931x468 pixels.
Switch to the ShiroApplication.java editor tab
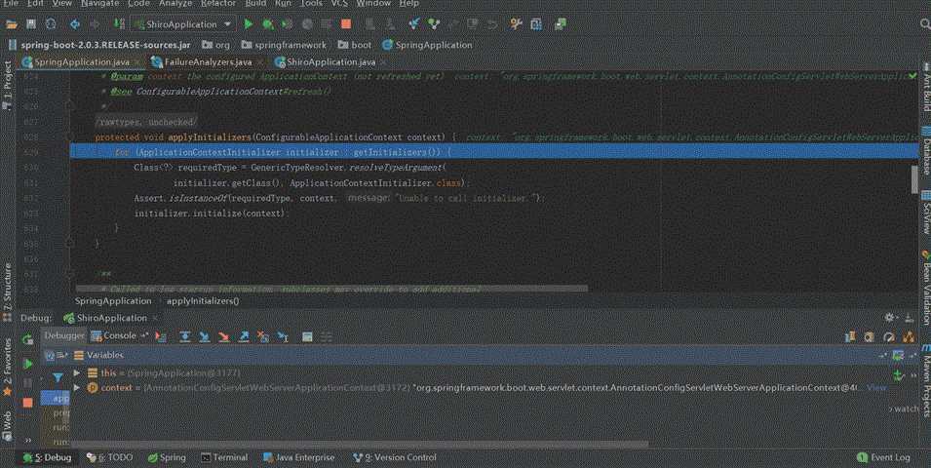pyautogui.click(x=330, y=61)
